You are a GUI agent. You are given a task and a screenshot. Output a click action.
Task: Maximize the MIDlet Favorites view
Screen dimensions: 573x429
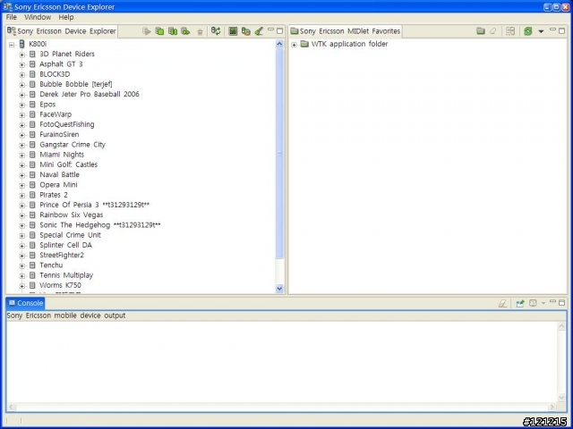(x=562, y=31)
